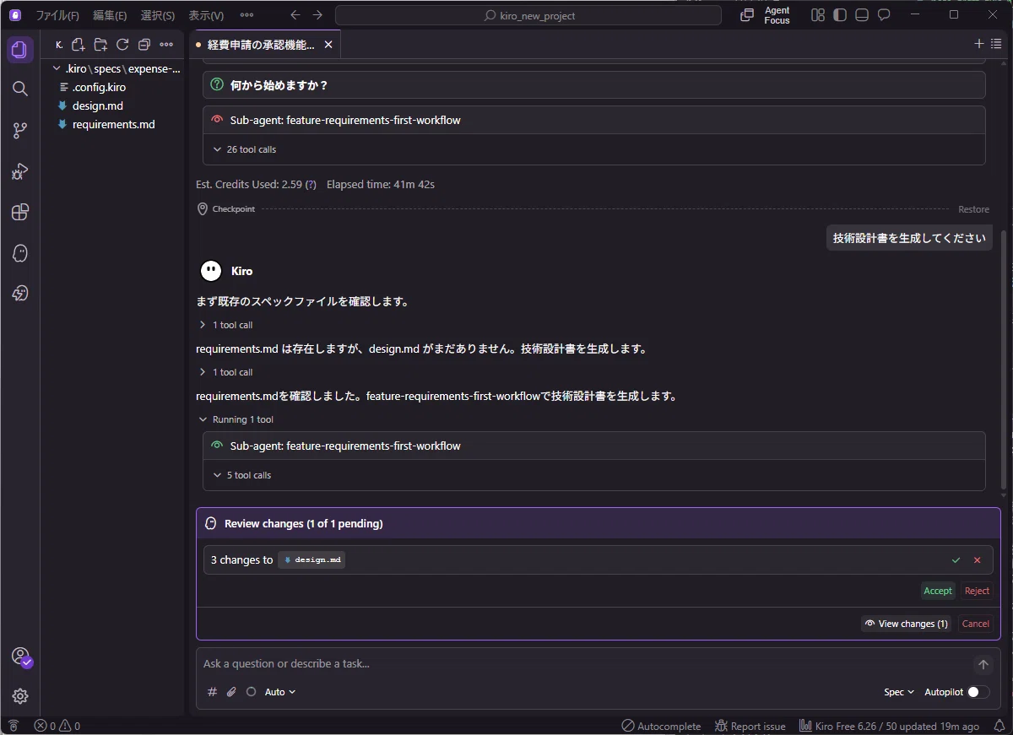Open the Auto model dropdown
Image resolution: width=1013 pixels, height=735 pixels.
280,692
